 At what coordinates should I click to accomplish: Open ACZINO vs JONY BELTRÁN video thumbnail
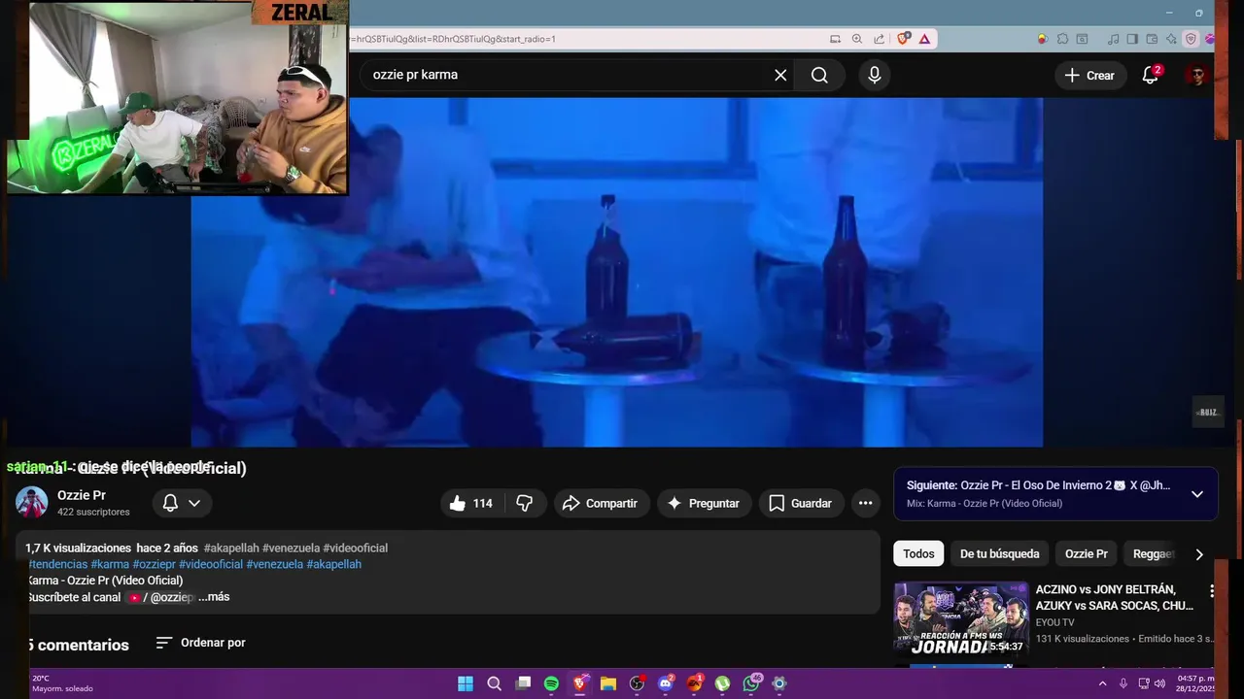tap(961, 618)
